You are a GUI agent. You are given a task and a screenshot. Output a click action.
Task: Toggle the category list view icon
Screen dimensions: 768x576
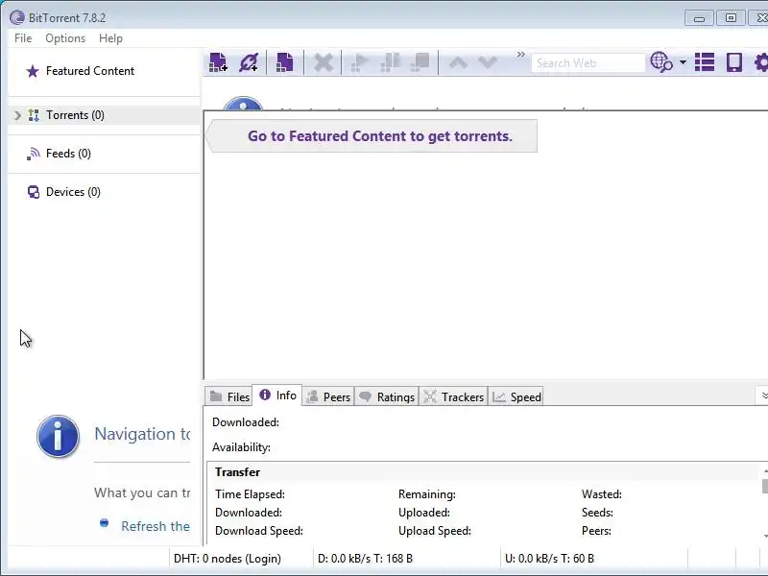tap(705, 62)
